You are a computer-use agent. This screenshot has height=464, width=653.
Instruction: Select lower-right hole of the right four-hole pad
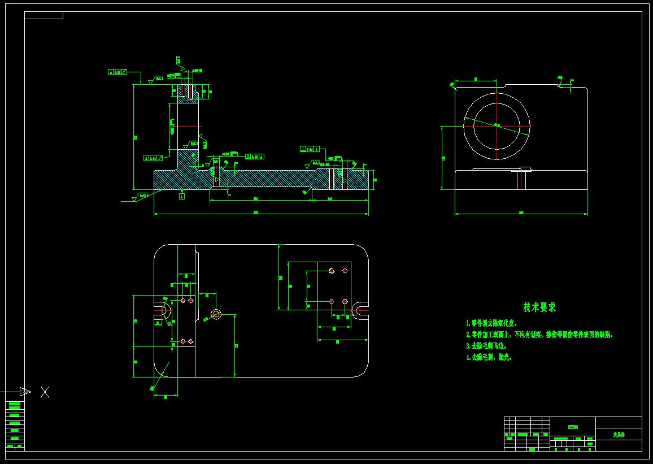345,301
